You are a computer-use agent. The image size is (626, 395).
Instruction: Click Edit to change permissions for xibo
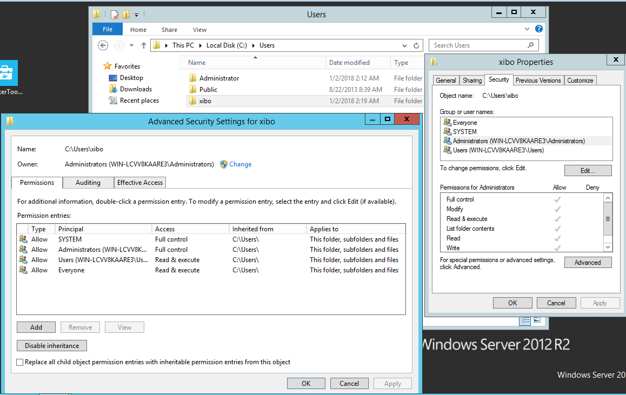(x=588, y=170)
